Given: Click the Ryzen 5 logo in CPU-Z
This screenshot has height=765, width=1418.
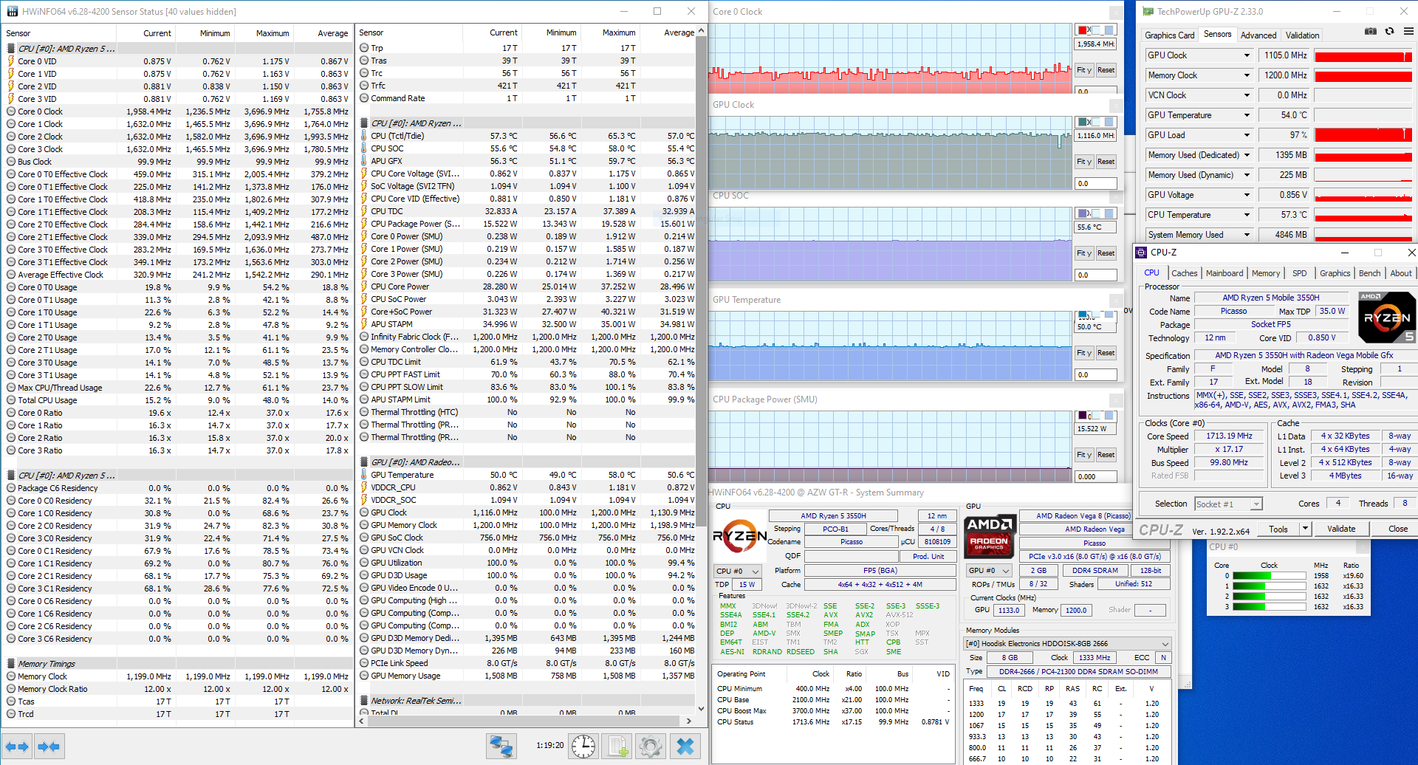Looking at the screenshot, I should [1387, 318].
